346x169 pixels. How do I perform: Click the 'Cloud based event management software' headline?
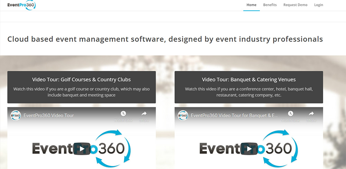pos(165,39)
